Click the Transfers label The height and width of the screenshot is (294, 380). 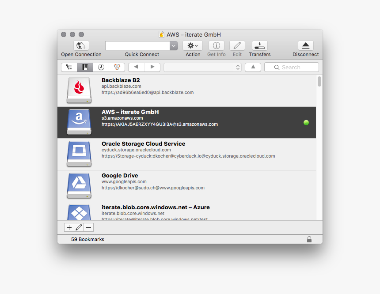(259, 54)
